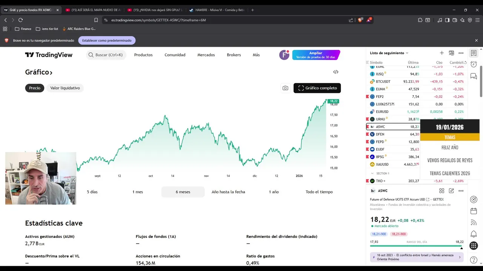Open the products grid sidebar icon
This screenshot has height=271, width=483.
(474, 246)
